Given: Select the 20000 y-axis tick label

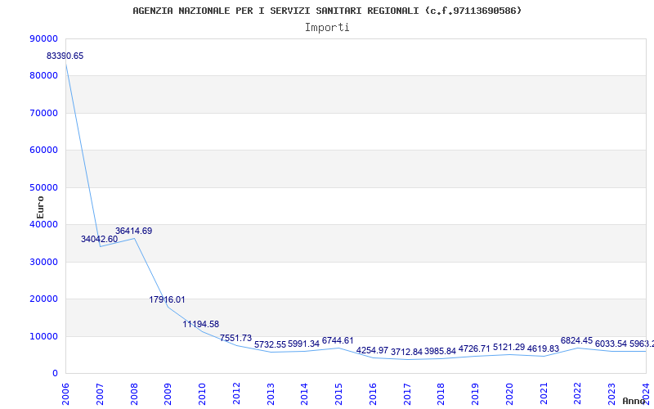Looking at the screenshot, I should coord(44,299).
